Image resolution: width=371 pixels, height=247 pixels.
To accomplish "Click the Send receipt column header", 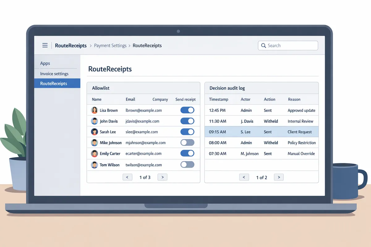I will 185,99.
